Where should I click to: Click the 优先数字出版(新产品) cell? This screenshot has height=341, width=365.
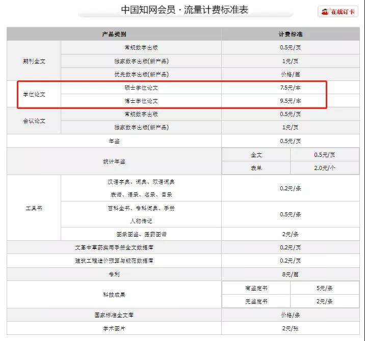click(x=141, y=74)
